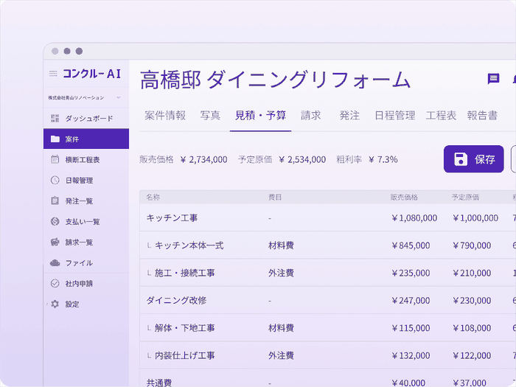Click the ダイニング改修 row name

(x=176, y=301)
